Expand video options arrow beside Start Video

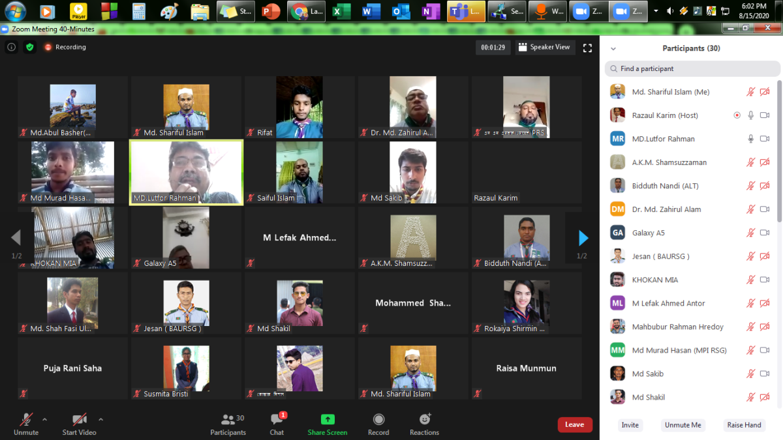point(100,419)
